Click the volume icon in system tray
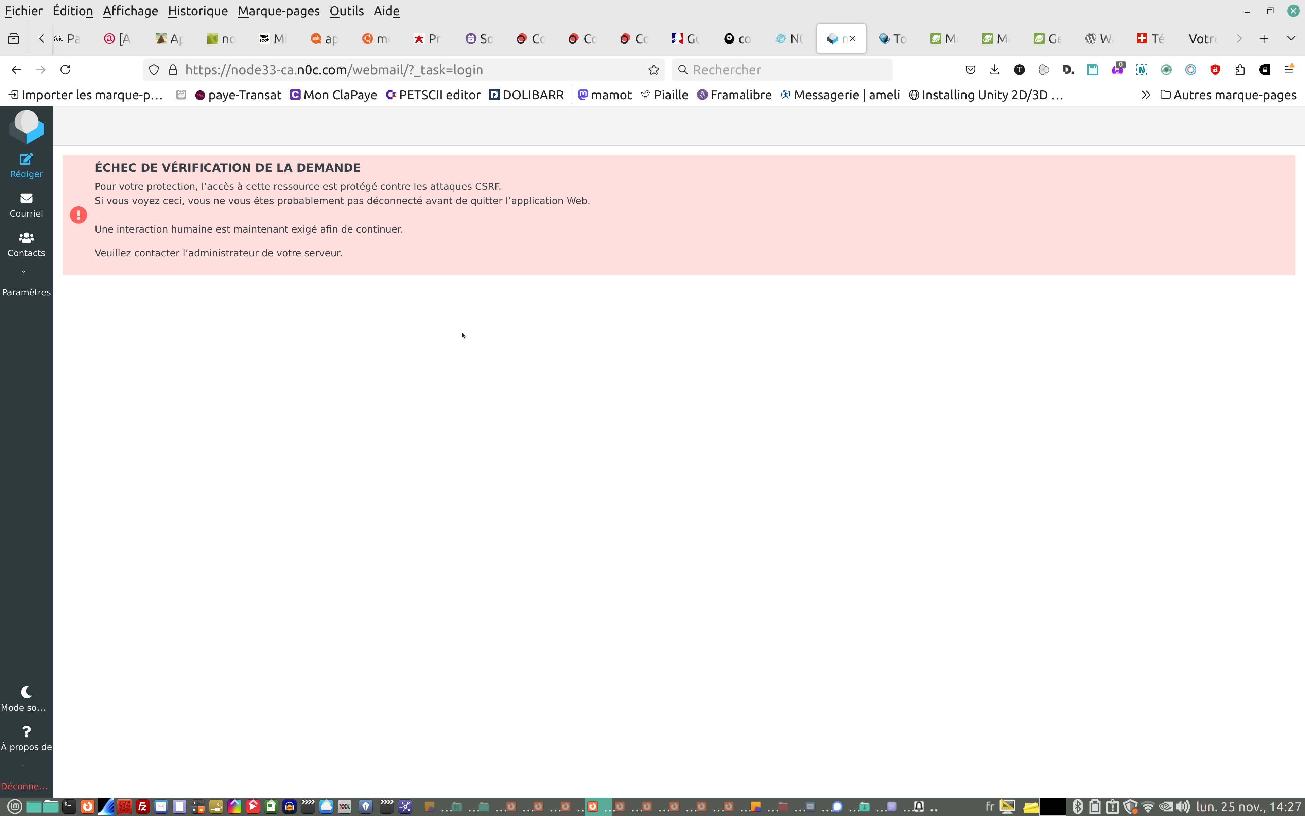This screenshot has width=1305, height=816. (x=1182, y=807)
